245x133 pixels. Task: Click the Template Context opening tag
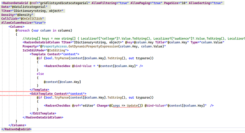(54, 54)
